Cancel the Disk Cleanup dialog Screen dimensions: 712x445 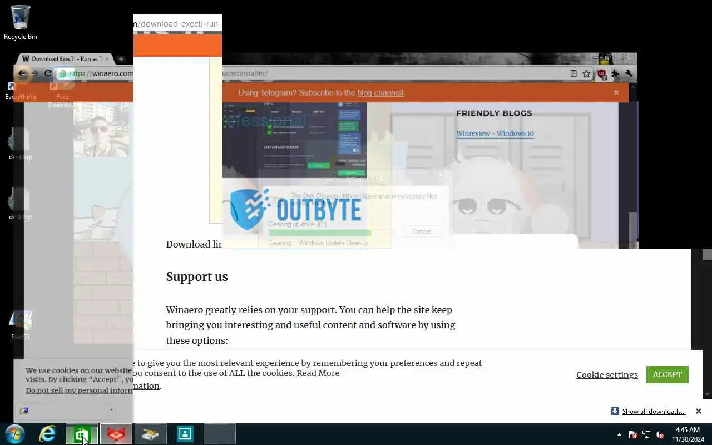[421, 231]
